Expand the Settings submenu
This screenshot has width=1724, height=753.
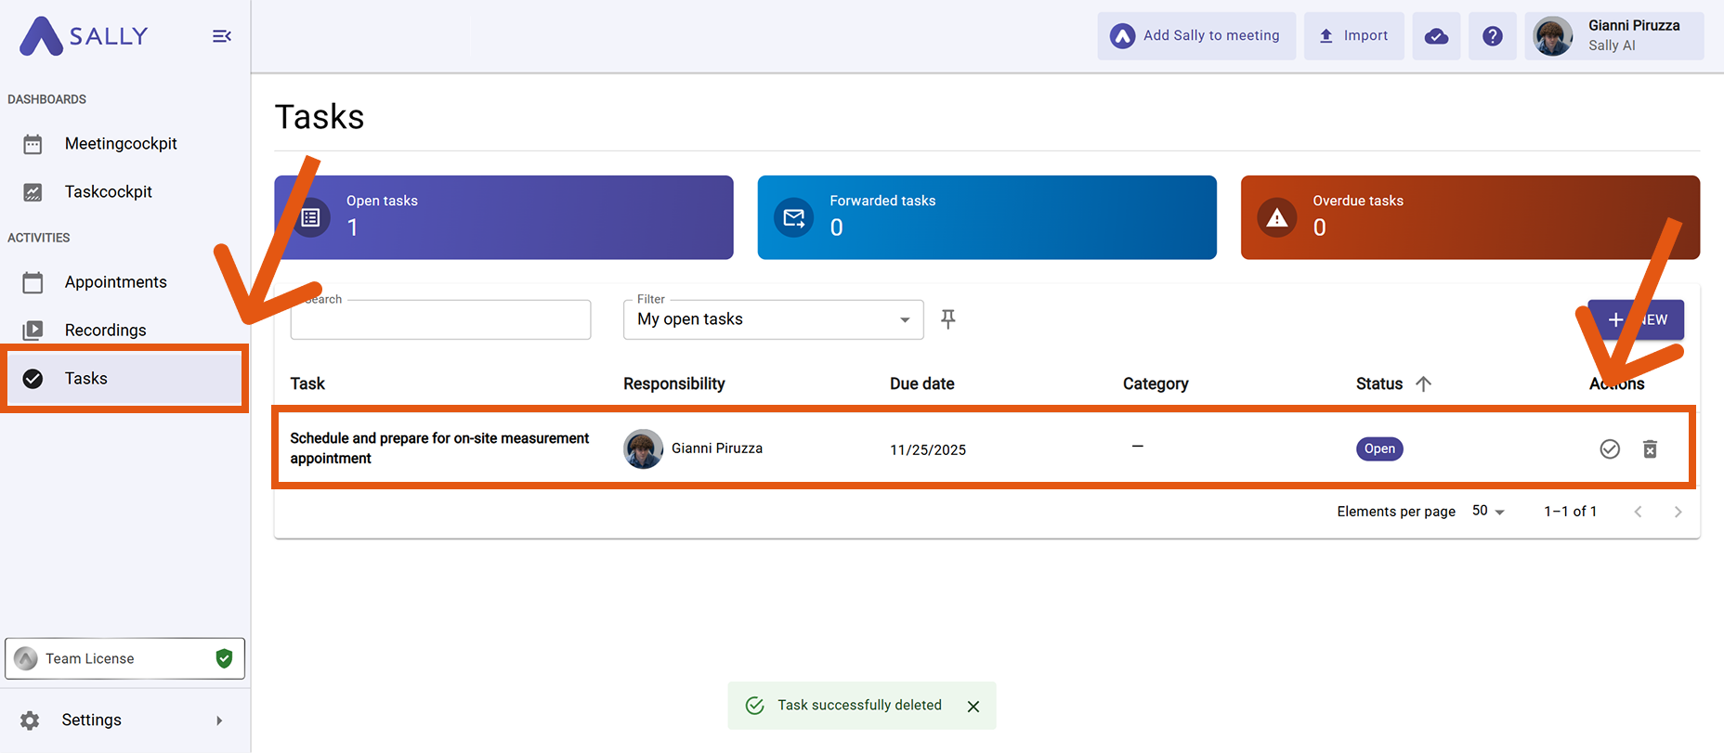(219, 721)
